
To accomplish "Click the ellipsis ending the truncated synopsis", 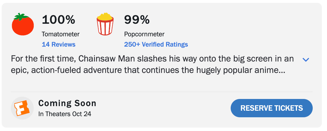I will pos(282,71).
